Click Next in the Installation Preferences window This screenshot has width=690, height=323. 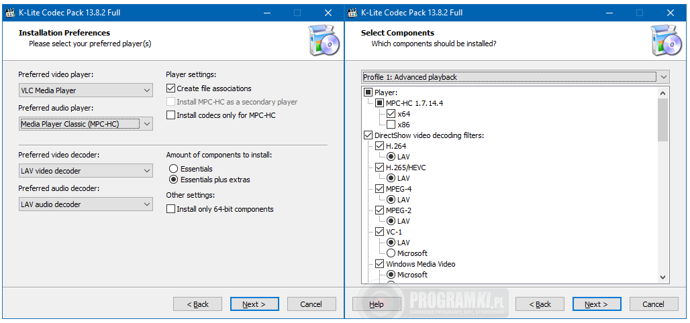(254, 304)
